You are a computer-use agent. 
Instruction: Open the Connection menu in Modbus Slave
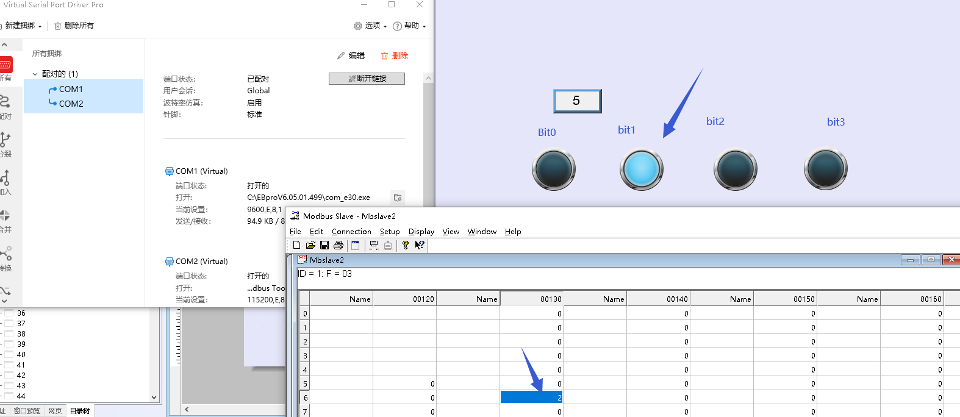pos(351,232)
